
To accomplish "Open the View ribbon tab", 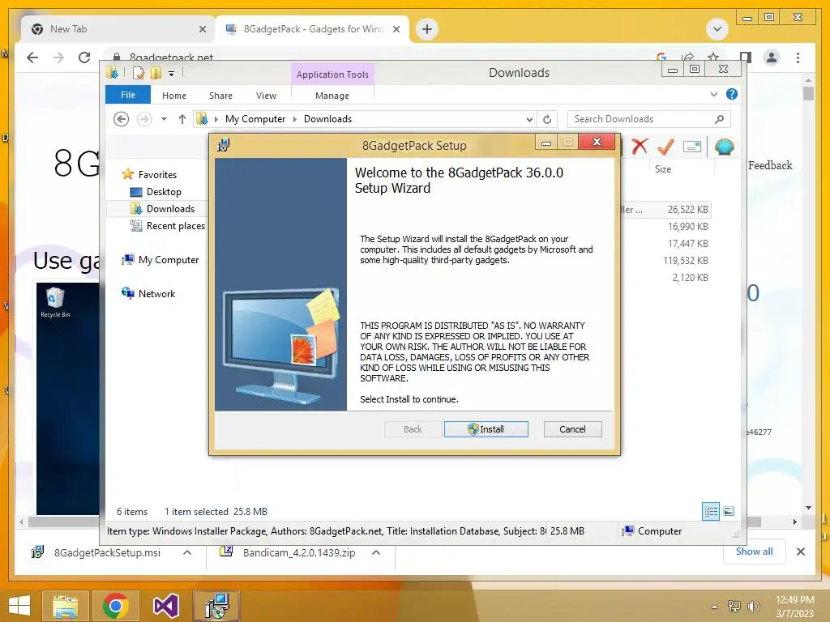I will [x=266, y=96].
